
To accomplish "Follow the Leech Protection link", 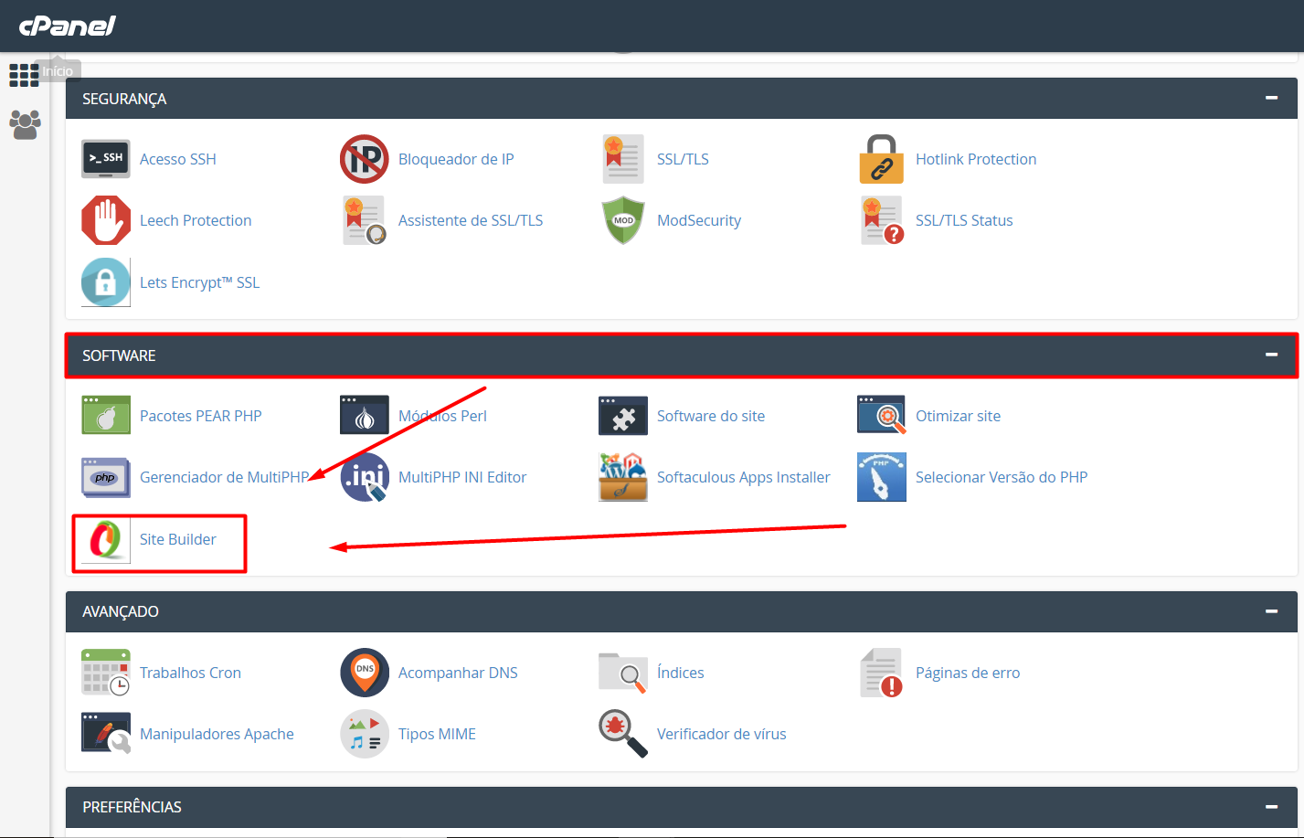I will coord(196,220).
